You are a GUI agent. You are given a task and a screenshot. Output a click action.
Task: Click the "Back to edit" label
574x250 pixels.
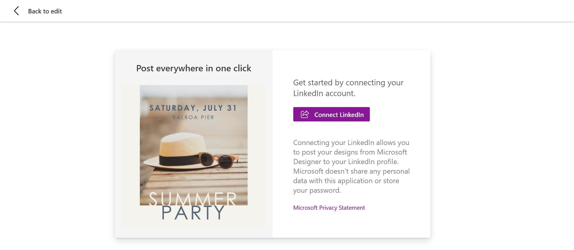click(45, 11)
